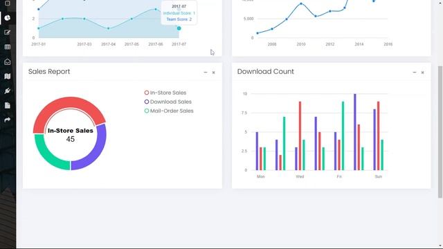Click the 'Team Score: 2' tooltip text
The width and height of the screenshot is (443, 249).
point(179,19)
